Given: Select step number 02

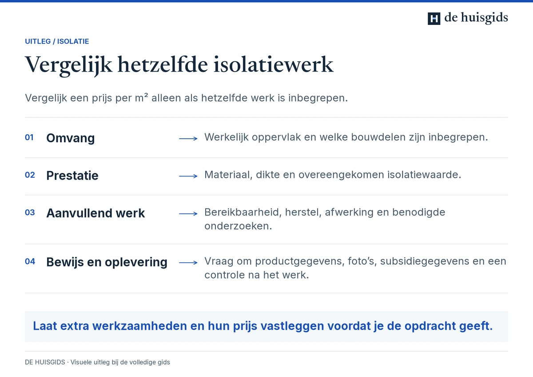Looking at the screenshot, I should coord(30,175).
